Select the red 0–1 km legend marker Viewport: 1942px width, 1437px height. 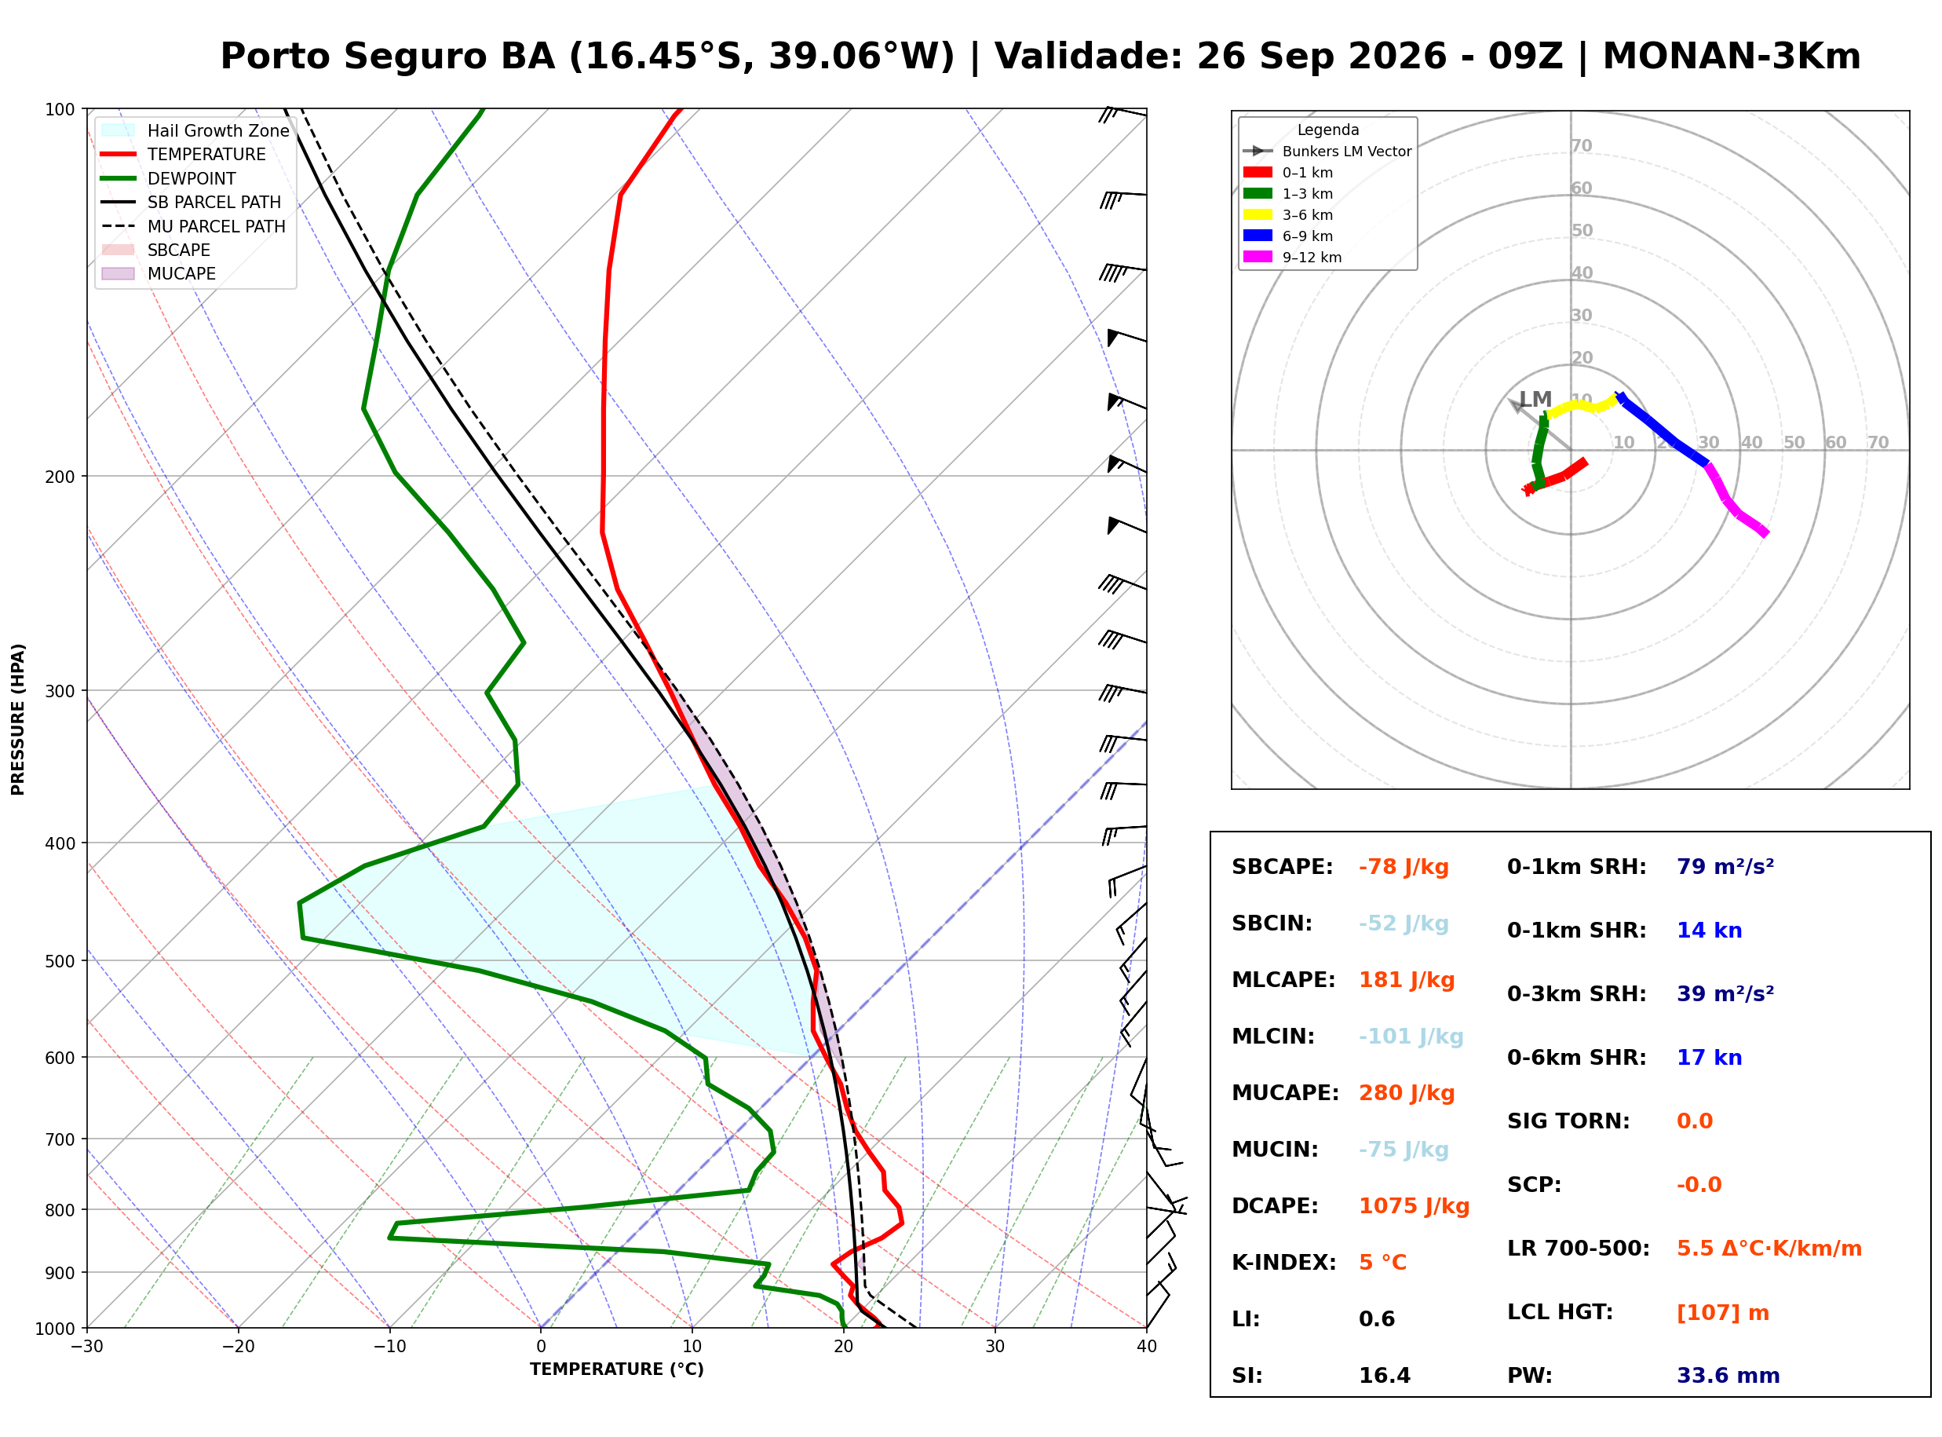(x=1257, y=172)
